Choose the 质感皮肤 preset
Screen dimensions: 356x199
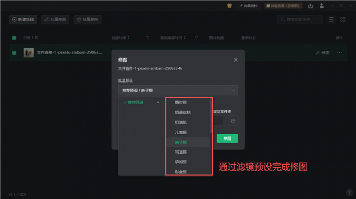coord(183,112)
